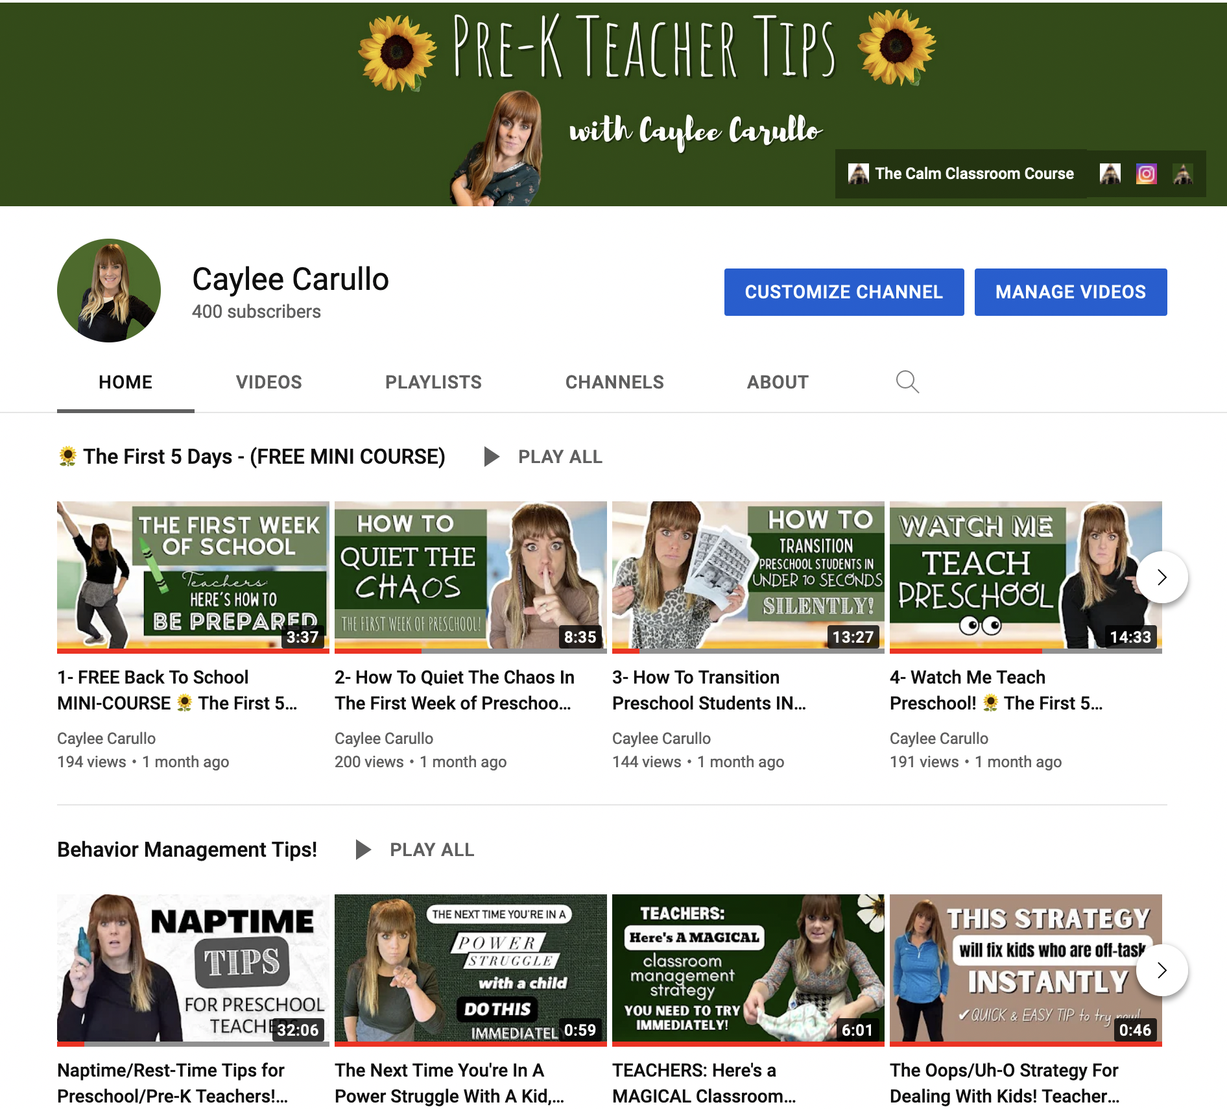The image size is (1227, 1109).
Task: Open Power Struggle video thumbnail
Action: pos(471,970)
